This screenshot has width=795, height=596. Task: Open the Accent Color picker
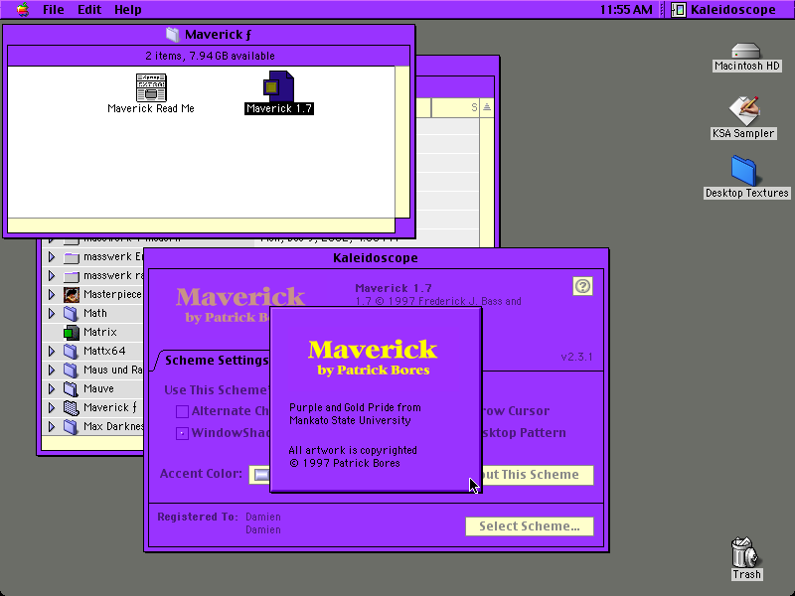pyautogui.click(x=259, y=475)
